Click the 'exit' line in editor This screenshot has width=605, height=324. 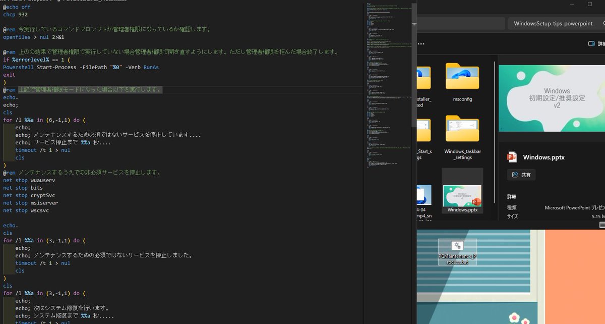(x=9, y=75)
